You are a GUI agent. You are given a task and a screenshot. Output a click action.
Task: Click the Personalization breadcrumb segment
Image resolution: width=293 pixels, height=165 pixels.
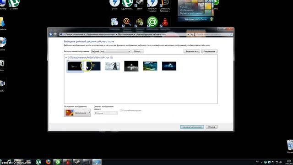click(125, 34)
